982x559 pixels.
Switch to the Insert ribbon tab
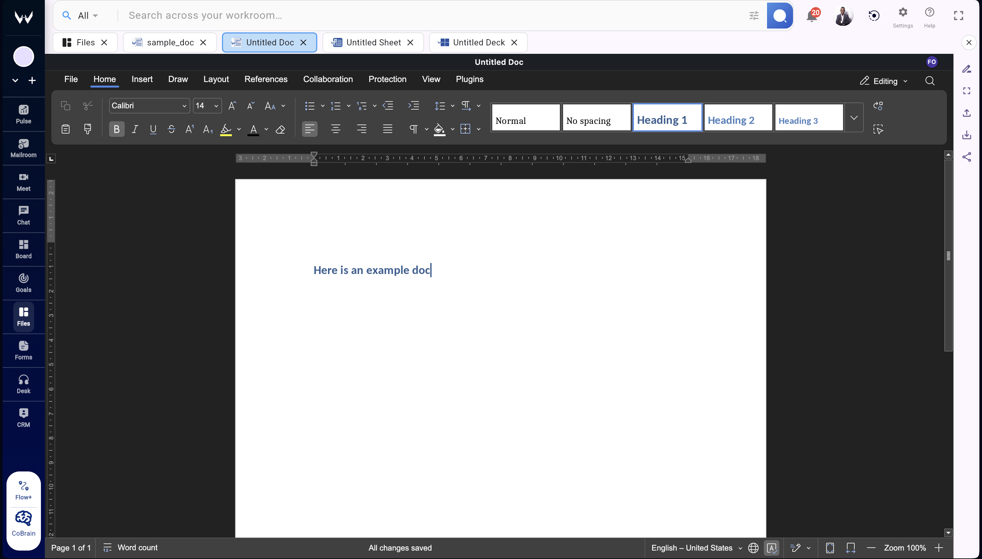(142, 79)
